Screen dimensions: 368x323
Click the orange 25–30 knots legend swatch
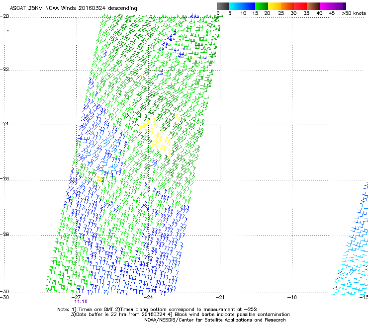[x=287, y=6]
